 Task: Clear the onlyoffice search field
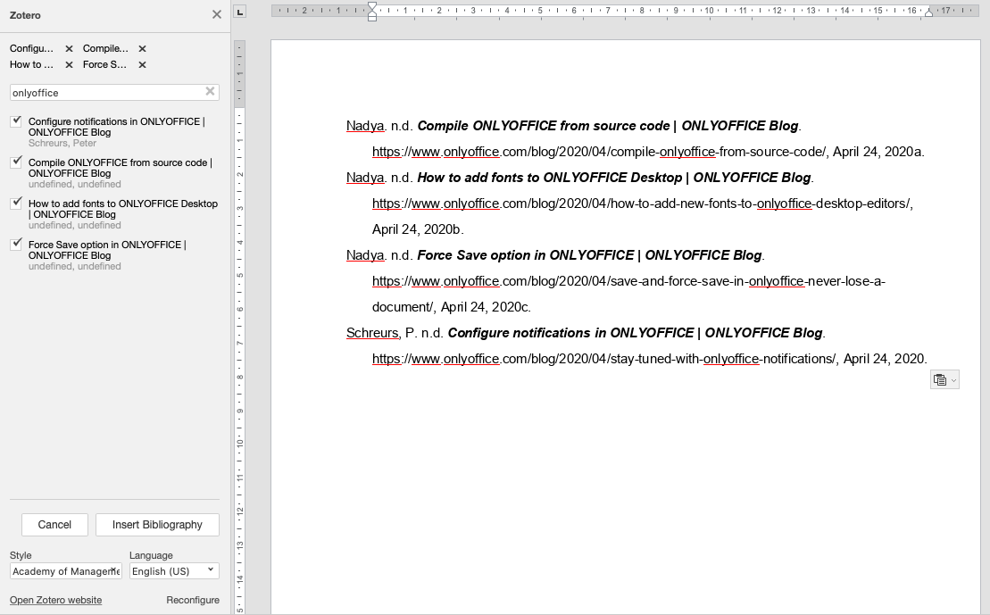pyautogui.click(x=211, y=92)
